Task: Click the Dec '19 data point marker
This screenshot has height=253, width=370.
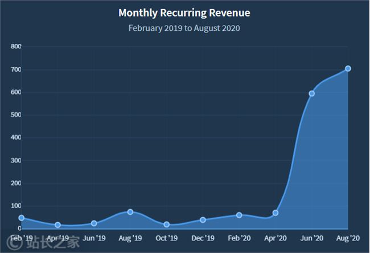Action: [203, 220]
